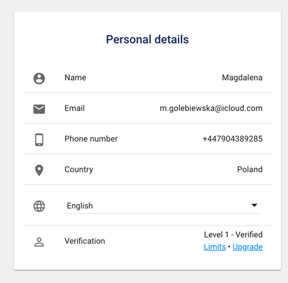The image size is (288, 283).
Task: Click the location pin icon beside Country
Action: coord(39,170)
